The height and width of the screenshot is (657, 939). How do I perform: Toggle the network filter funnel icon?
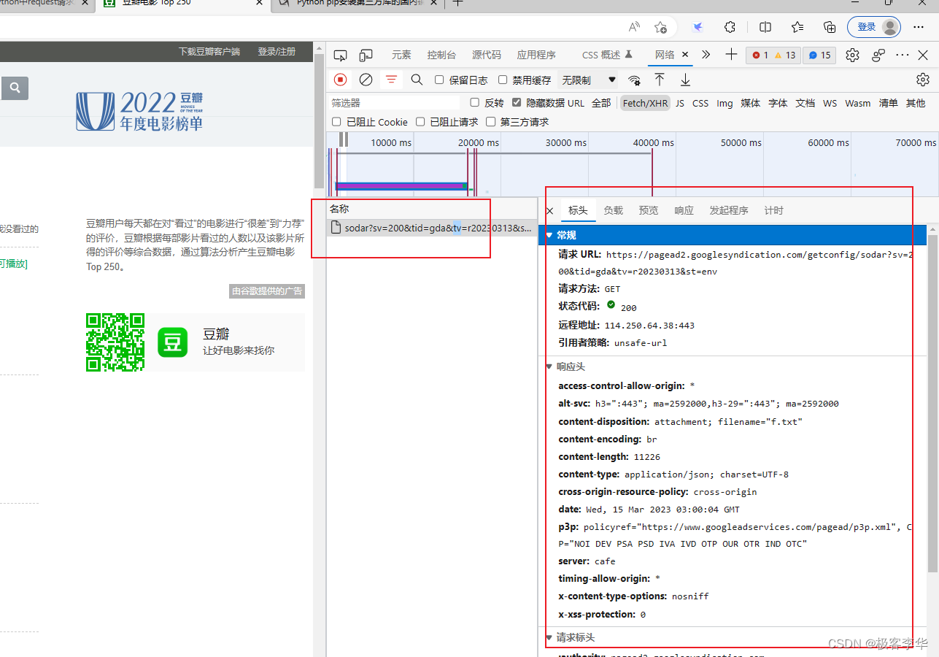(392, 80)
